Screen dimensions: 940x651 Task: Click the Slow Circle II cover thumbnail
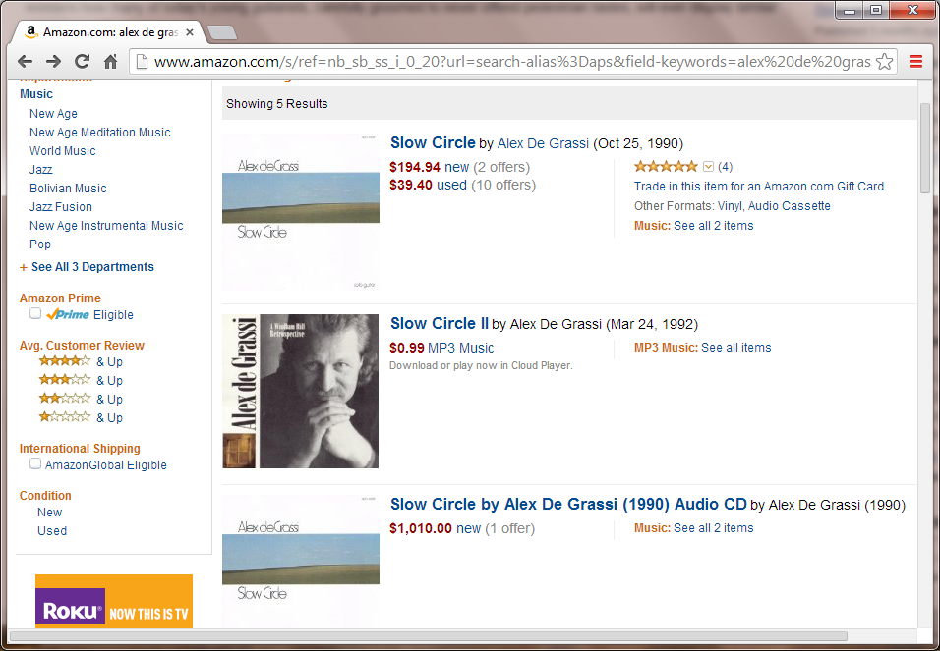pyautogui.click(x=301, y=391)
